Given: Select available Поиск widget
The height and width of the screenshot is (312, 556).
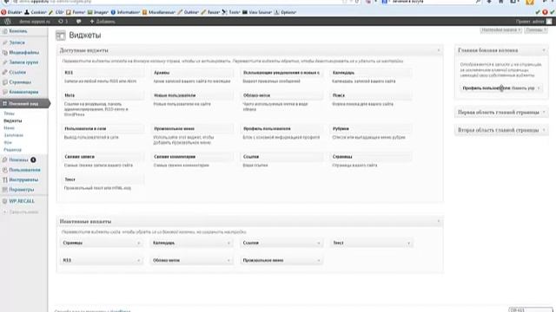Looking at the screenshot, I should coord(371,95).
